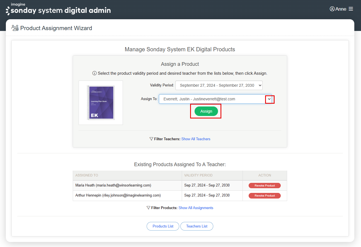Open the hamburger navigation menu
The width and height of the screenshot is (361, 247).
pos(350,9)
